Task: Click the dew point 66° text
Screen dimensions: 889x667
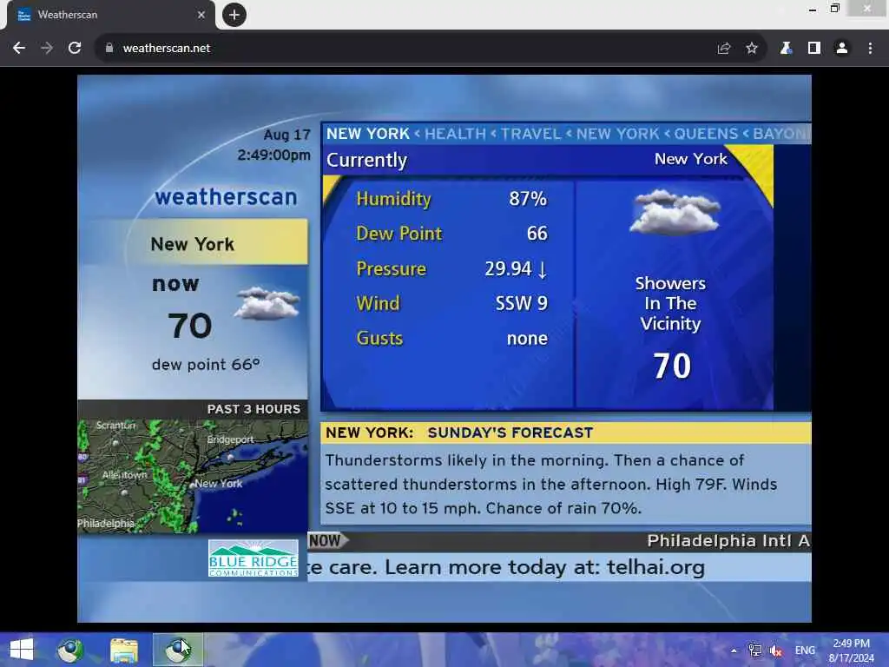Action: 206,365
